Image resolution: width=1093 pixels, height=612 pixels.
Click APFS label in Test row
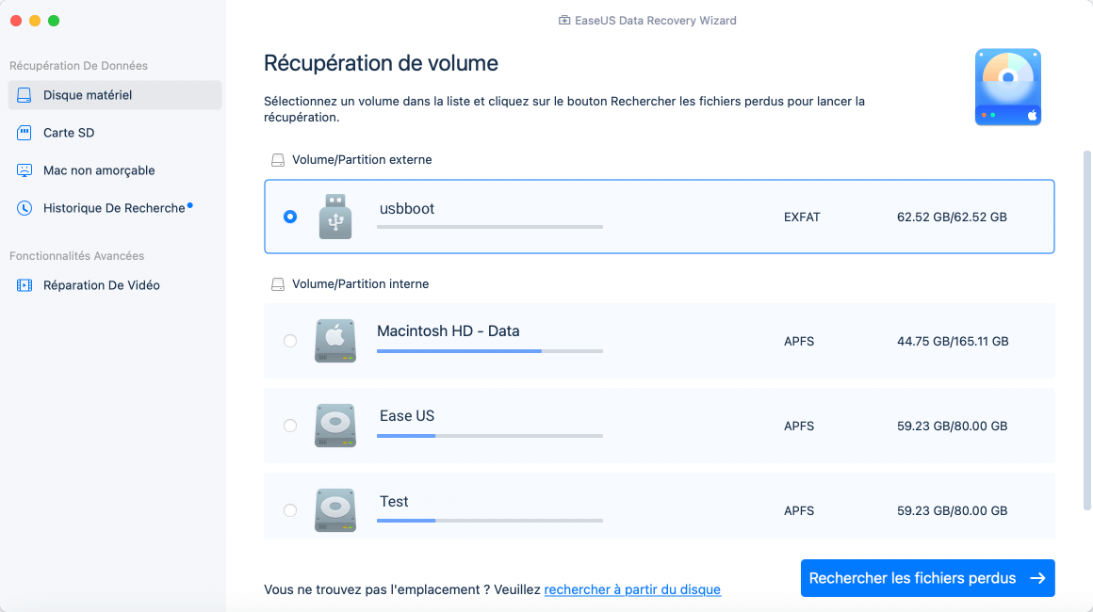tap(799, 510)
